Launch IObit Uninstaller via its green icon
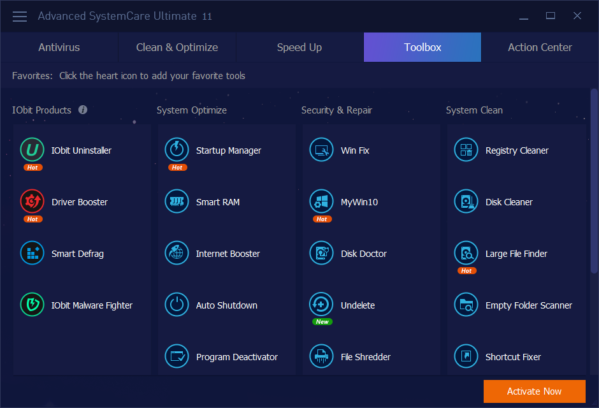The height and width of the screenshot is (408, 599). pos(32,150)
